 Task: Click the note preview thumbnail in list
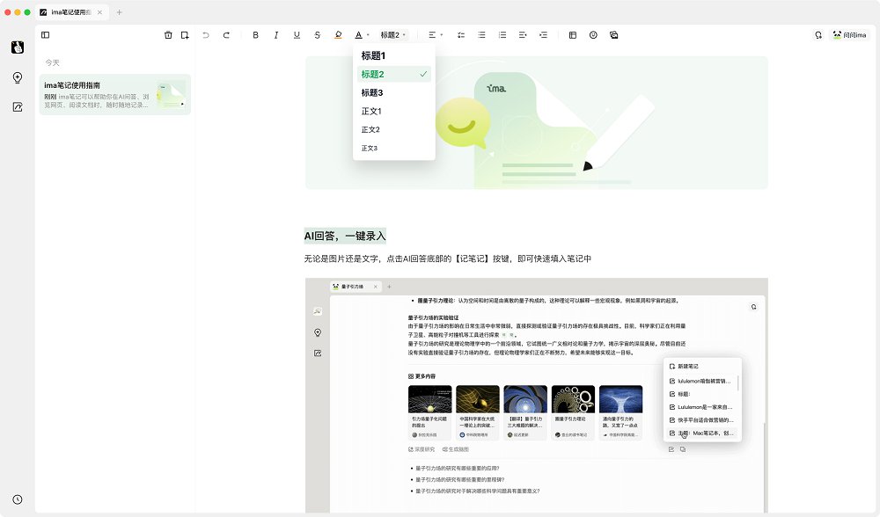tap(172, 95)
